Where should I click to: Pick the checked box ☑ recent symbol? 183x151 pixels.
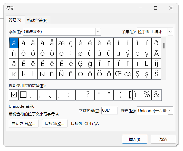[14, 95]
